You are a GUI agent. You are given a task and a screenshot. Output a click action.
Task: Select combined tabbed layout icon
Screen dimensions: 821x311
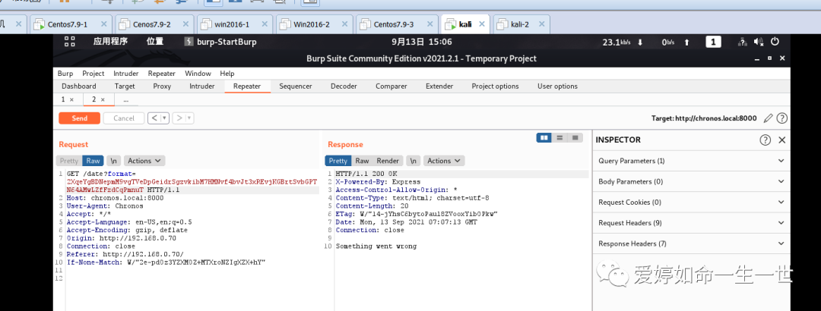click(575, 137)
